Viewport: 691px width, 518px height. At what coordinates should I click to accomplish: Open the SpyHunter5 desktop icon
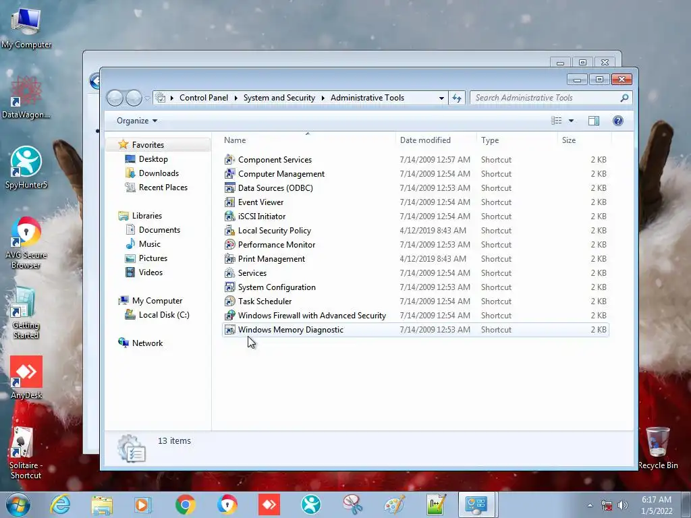click(26, 167)
